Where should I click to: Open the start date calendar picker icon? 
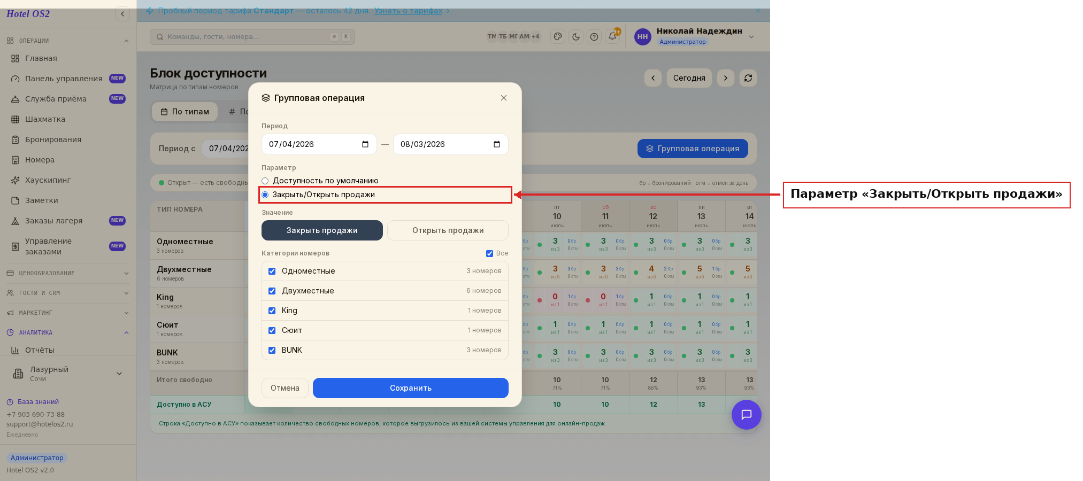click(365, 144)
